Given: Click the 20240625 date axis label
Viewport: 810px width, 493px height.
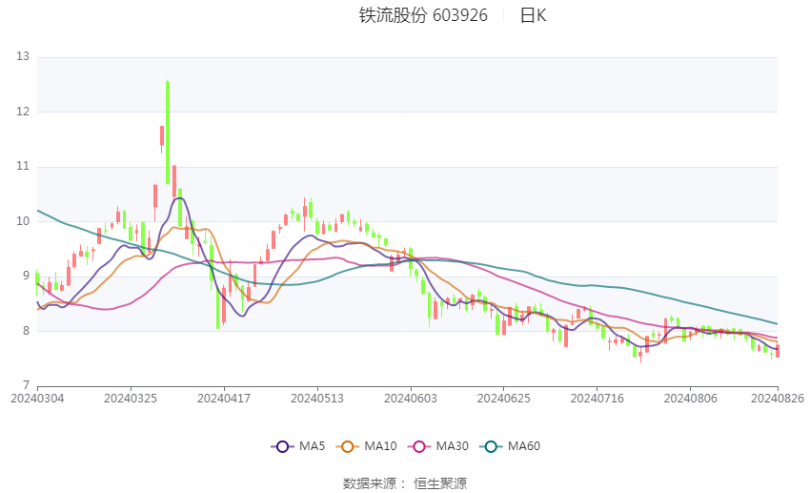Looking at the screenshot, I should (x=504, y=399).
